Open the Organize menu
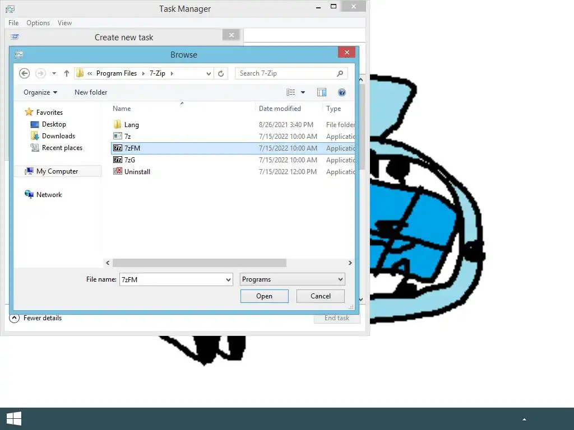 click(40, 92)
